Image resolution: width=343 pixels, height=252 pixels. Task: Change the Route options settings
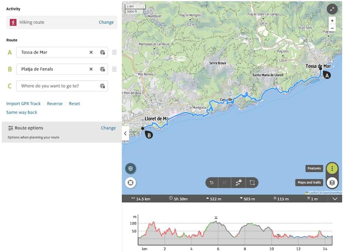[x=108, y=128]
